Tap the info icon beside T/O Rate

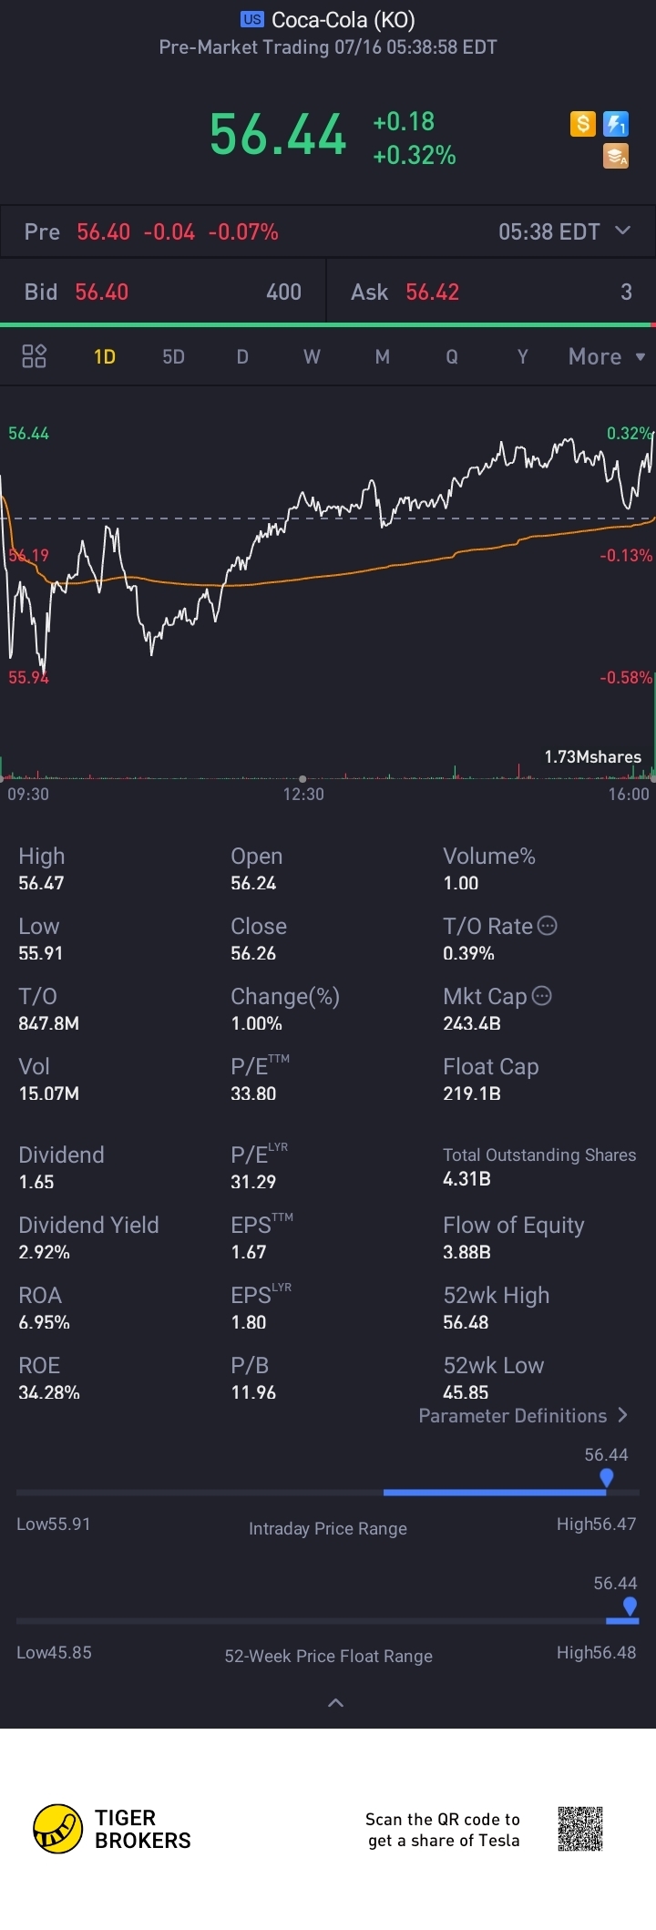548,926
